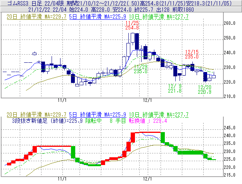The height and width of the screenshot is (184, 242).
Task: Click the 250.0 axis label on upper chart
Action: 230,38
